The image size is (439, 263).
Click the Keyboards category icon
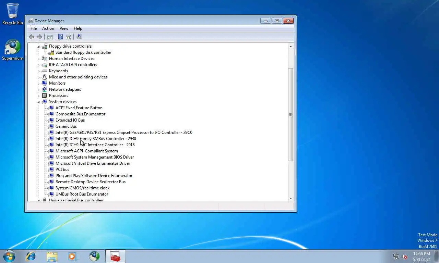44,71
